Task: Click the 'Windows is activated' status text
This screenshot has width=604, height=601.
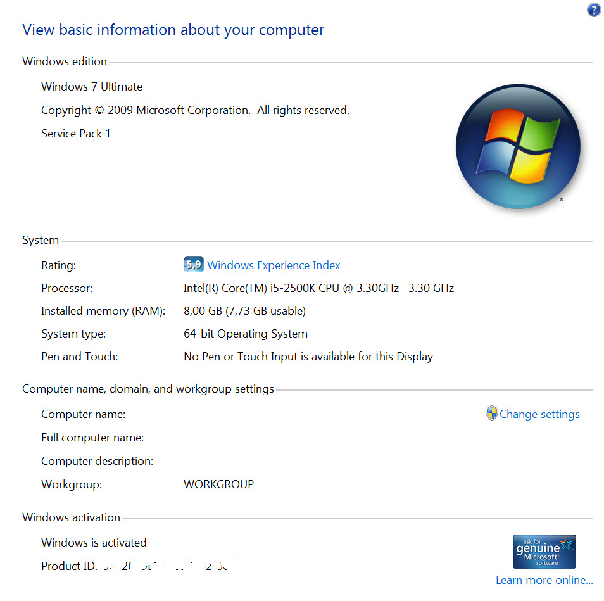Action: [x=94, y=543]
